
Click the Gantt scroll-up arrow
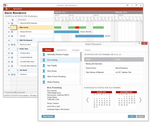(141, 23)
